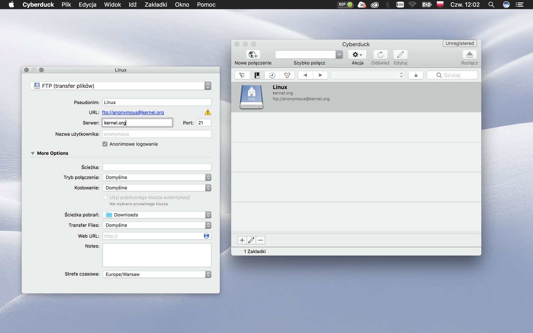Click the Polish flag input source icon
This screenshot has width=533, height=333.
[x=440, y=4]
